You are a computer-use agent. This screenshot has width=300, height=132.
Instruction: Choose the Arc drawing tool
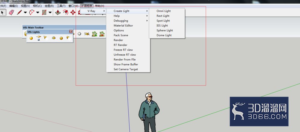[31, 12]
